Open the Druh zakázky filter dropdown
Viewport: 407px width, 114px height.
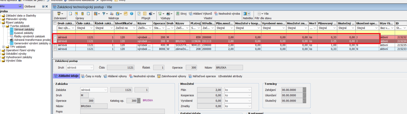pyautogui.click(x=73, y=28)
